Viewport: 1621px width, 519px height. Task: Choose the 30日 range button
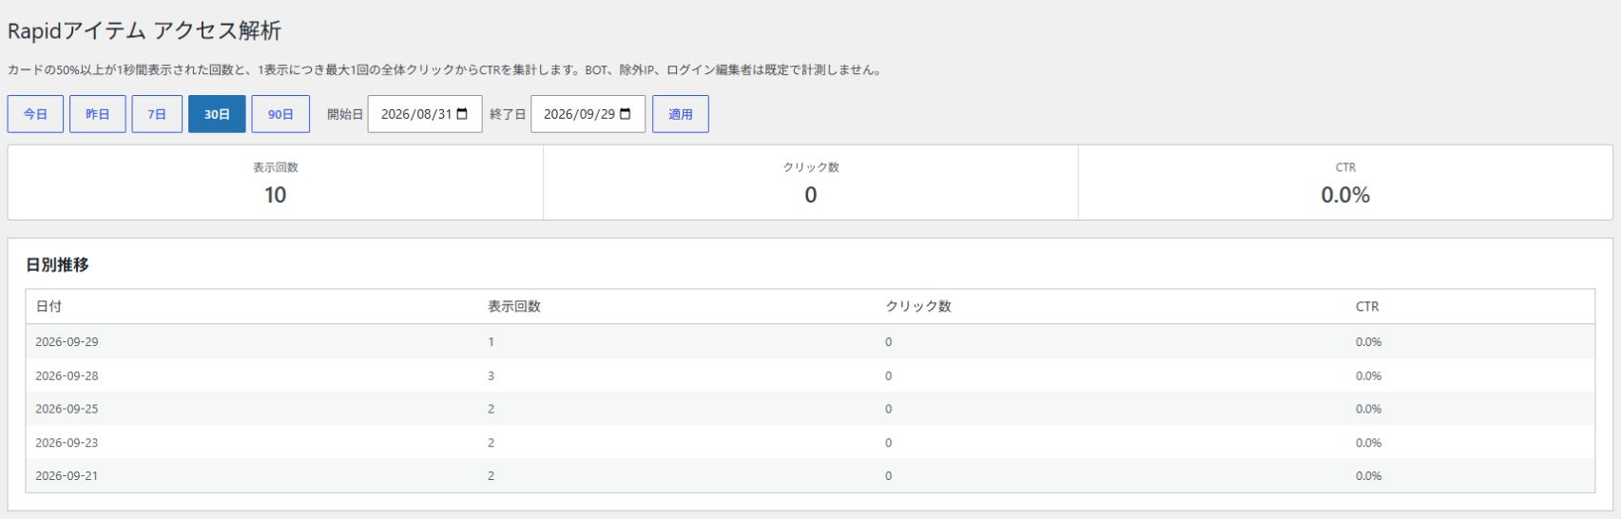tap(217, 114)
